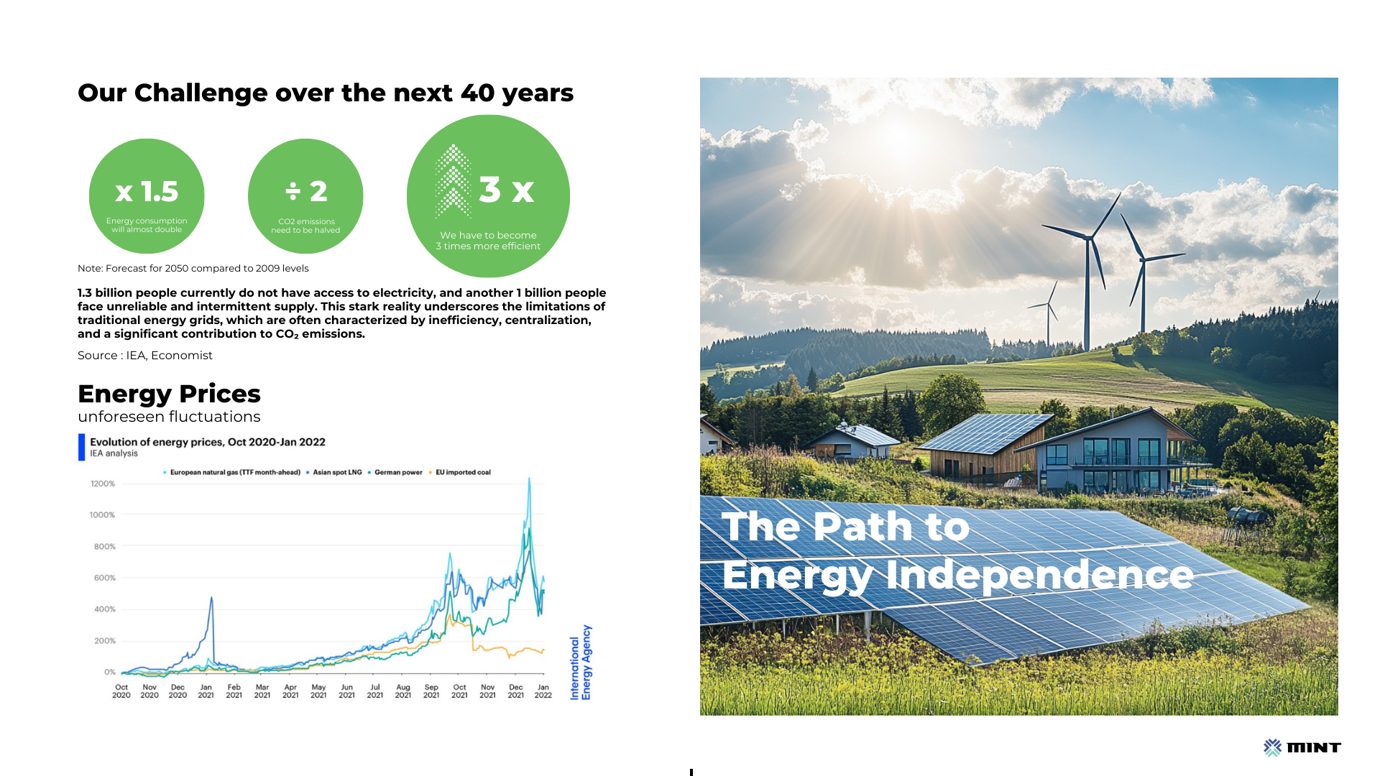Viewport: 1380px width, 776px height.
Task: Click the MINT logo icon
Action: [x=1272, y=747]
